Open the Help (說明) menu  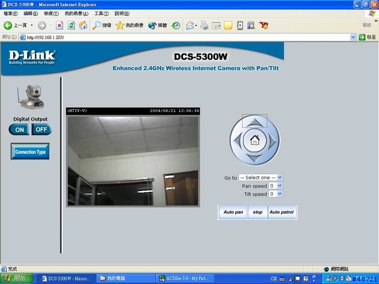pos(122,14)
